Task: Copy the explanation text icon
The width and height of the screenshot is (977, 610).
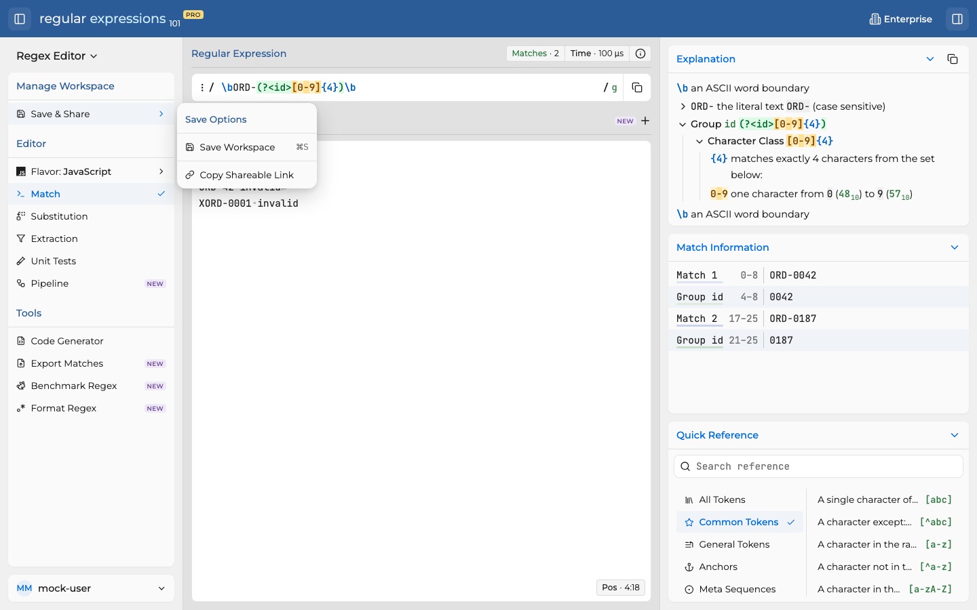Action: tap(953, 59)
